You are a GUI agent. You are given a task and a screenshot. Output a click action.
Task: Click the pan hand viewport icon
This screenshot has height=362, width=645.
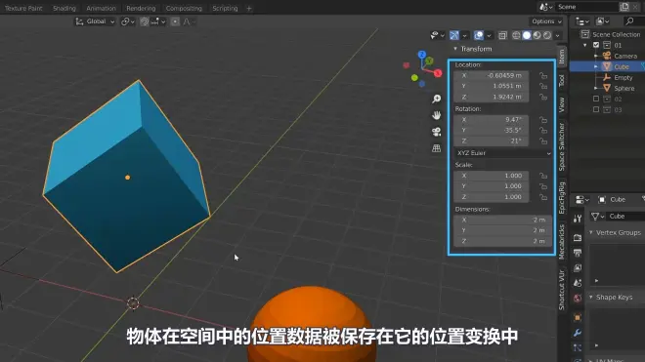click(437, 115)
